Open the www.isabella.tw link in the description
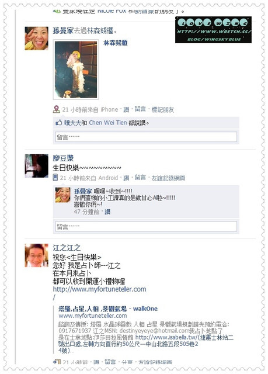Viewport: 268px width, 374px height. (x=166, y=337)
